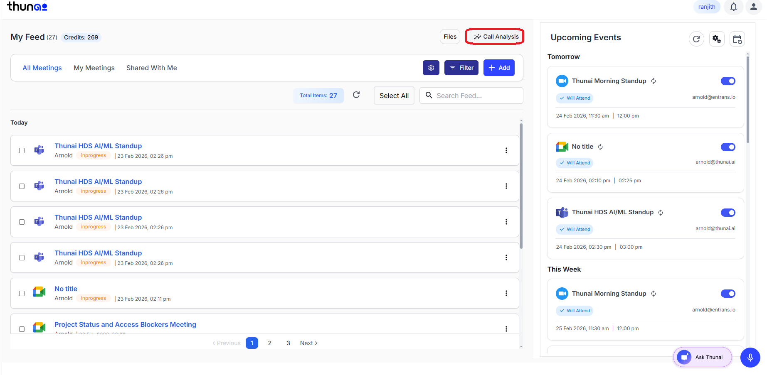Click recurring icon beside upcoming No title event
This screenshot has height=375, width=767.
click(600, 147)
